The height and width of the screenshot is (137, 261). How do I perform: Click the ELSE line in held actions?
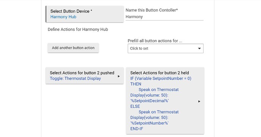click(135, 106)
